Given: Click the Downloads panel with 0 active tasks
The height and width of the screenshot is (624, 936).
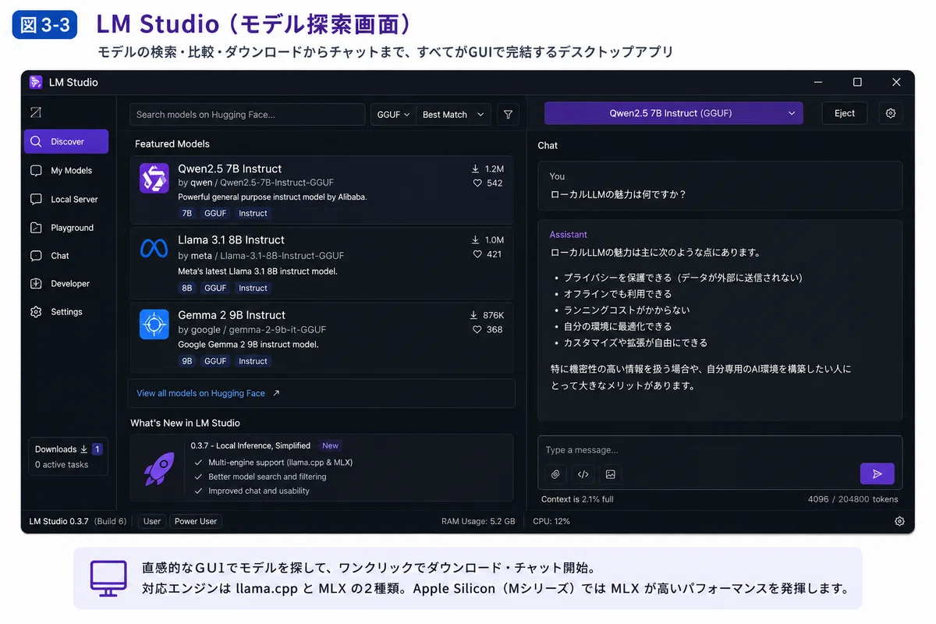Looking at the screenshot, I should [x=68, y=457].
